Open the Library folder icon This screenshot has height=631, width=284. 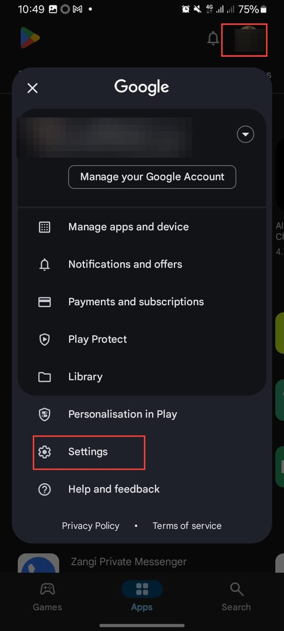point(44,376)
